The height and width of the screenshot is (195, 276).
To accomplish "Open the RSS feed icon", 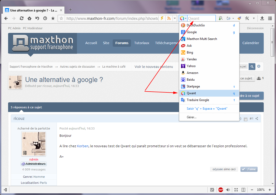I will click(169, 18).
